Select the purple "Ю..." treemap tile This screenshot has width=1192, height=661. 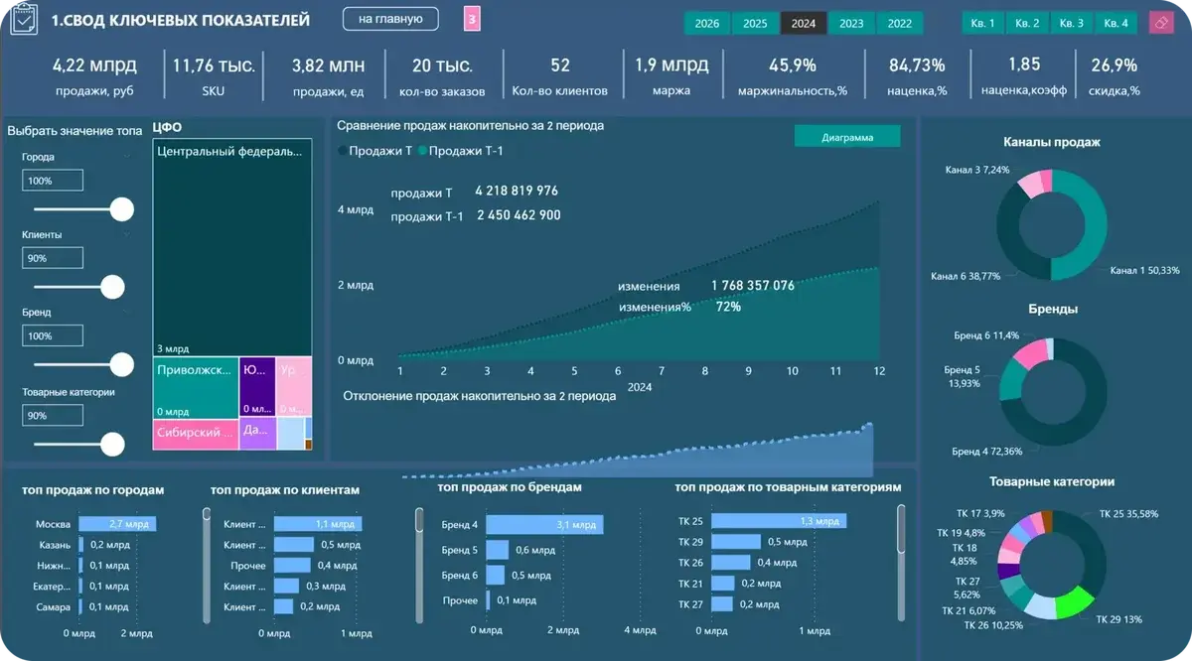257,387
